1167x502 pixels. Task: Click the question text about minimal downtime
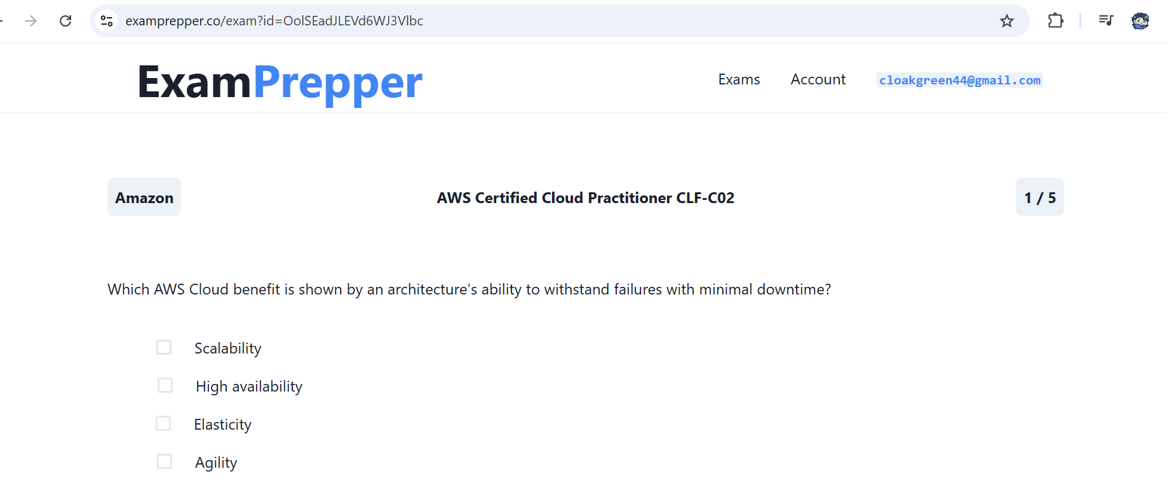pos(469,289)
